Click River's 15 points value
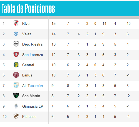The width and height of the screenshot is (139, 127). 54,23
